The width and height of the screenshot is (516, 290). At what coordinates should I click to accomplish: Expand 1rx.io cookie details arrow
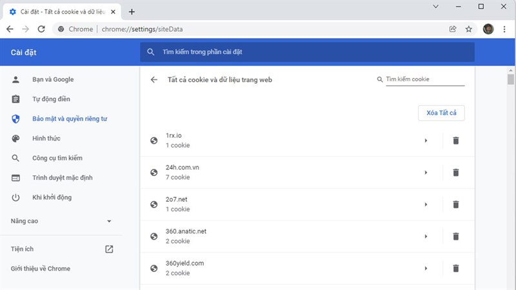pos(426,140)
